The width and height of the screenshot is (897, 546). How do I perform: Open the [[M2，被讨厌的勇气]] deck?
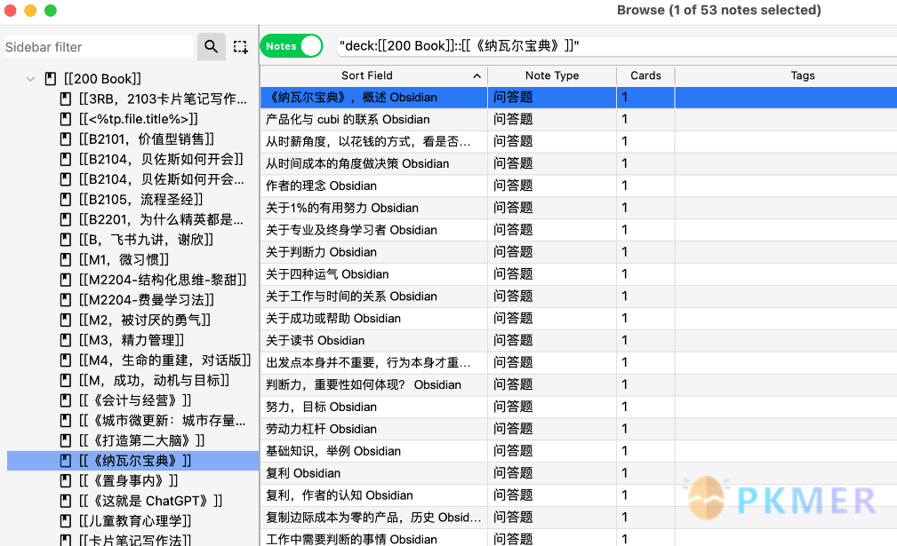pos(145,320)
